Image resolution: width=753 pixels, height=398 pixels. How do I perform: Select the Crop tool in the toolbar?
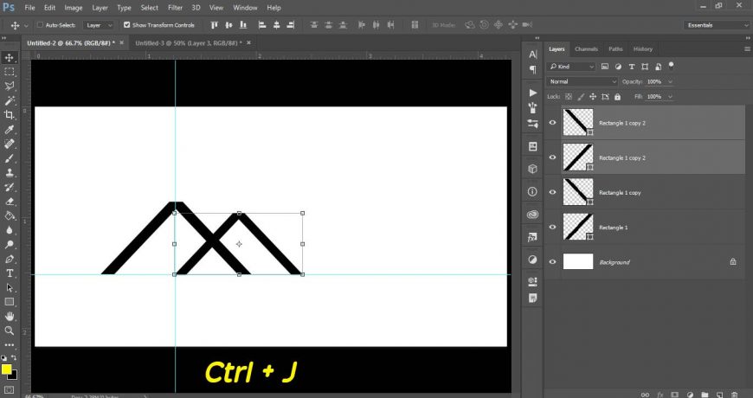[10, 114]
